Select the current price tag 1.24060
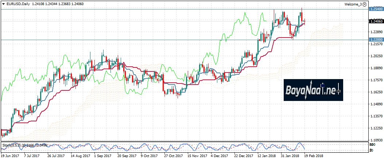 tap(376, 22)
